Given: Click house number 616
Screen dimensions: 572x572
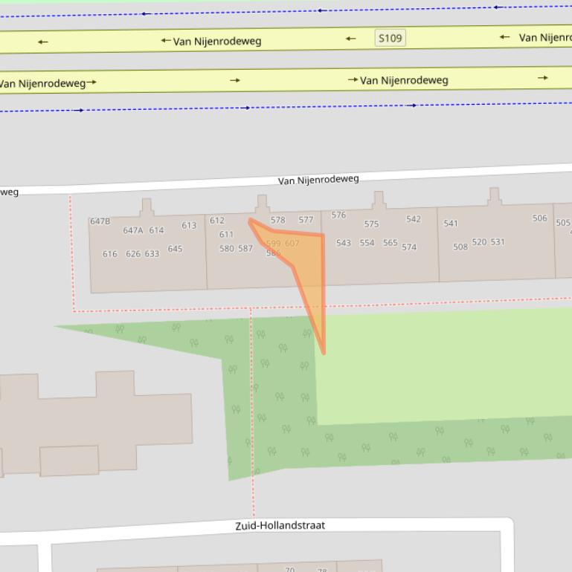Looking at the screenshot, I should point(109,254).
